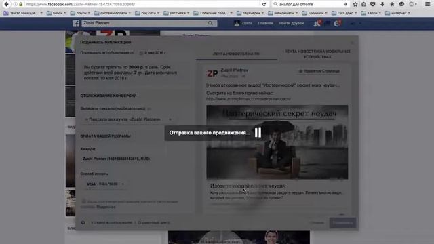Switch to 'Лента новостей на мобильных устройствах' tab
Viewport: 434px width, 244px height.
(x=317, y=54)
